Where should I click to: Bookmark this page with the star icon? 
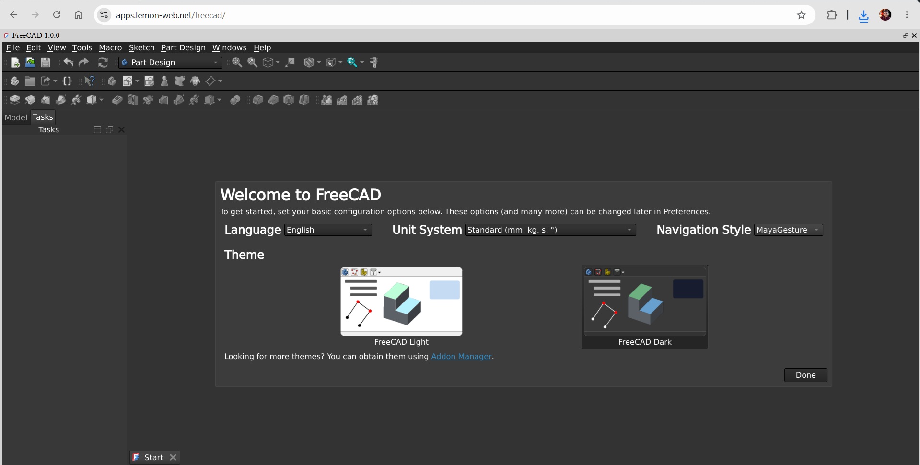pos(801,15)
